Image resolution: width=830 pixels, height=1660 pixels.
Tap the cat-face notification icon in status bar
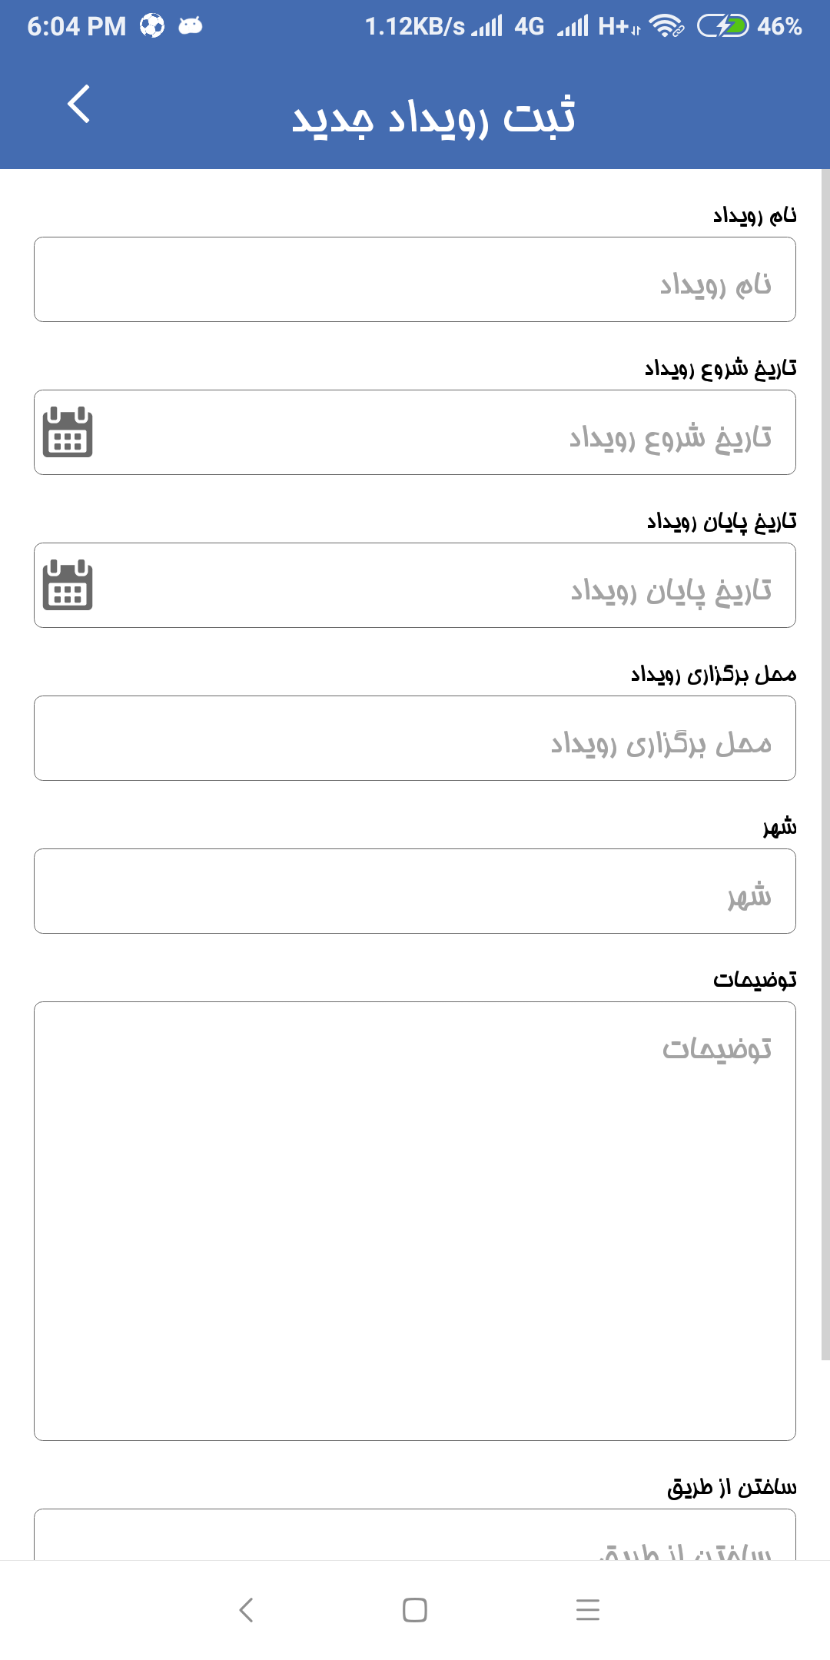(x=191, y=26)
